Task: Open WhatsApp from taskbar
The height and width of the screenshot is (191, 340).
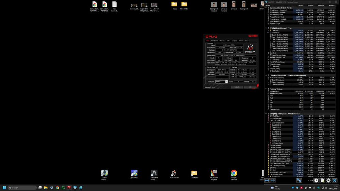Action: (63, 188)
